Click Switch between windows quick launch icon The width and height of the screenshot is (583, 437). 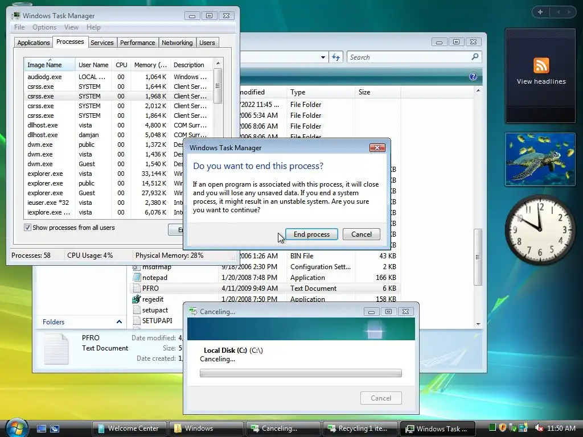[55, 428]
